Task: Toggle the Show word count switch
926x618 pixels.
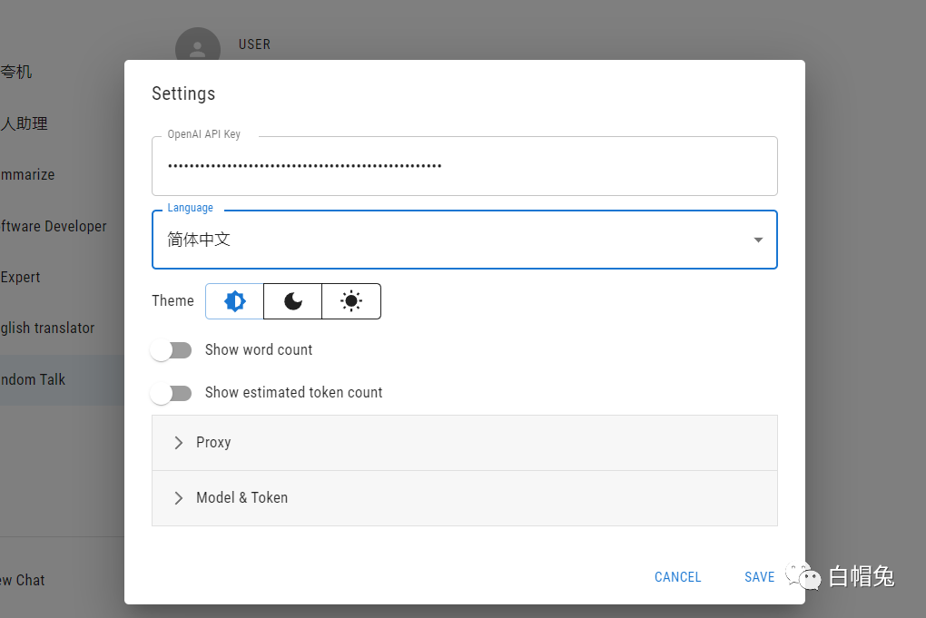Action: click(x=172, y=350)
